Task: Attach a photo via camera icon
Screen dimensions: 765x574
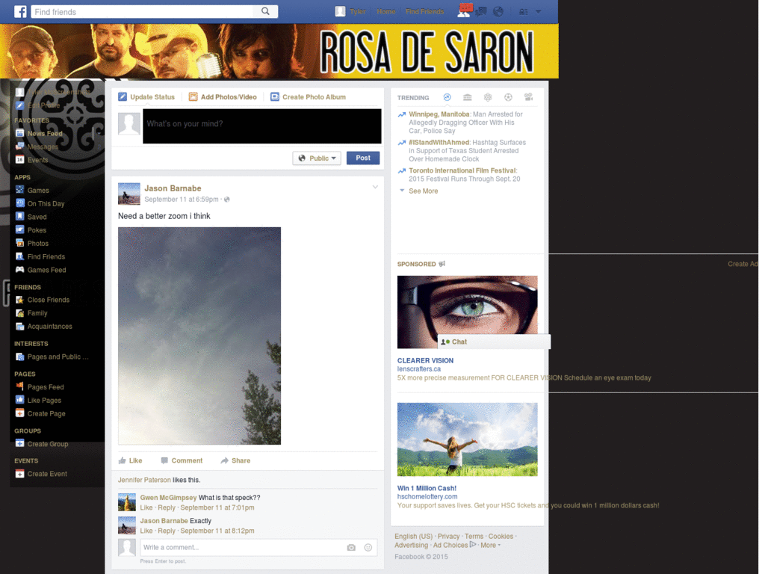Action: tap(351, 548)
